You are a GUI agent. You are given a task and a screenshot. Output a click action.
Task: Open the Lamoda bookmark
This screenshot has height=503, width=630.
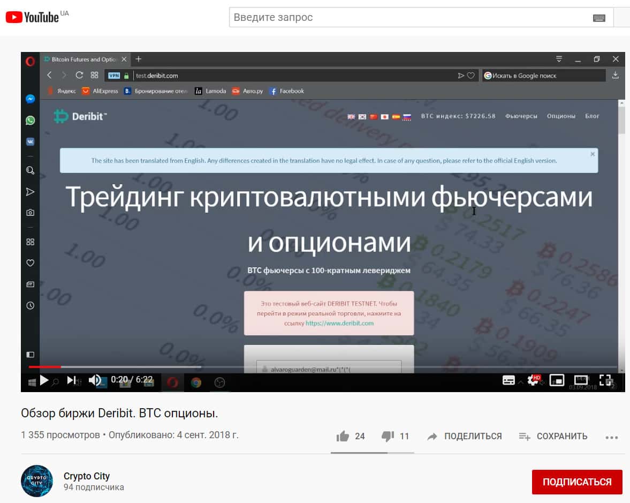tap(210, 91)
